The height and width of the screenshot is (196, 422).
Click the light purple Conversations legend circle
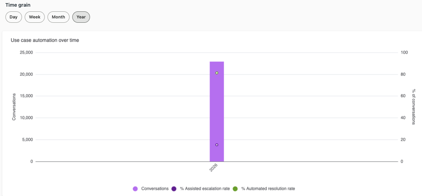pyautogui.click(x=135, y=189)
